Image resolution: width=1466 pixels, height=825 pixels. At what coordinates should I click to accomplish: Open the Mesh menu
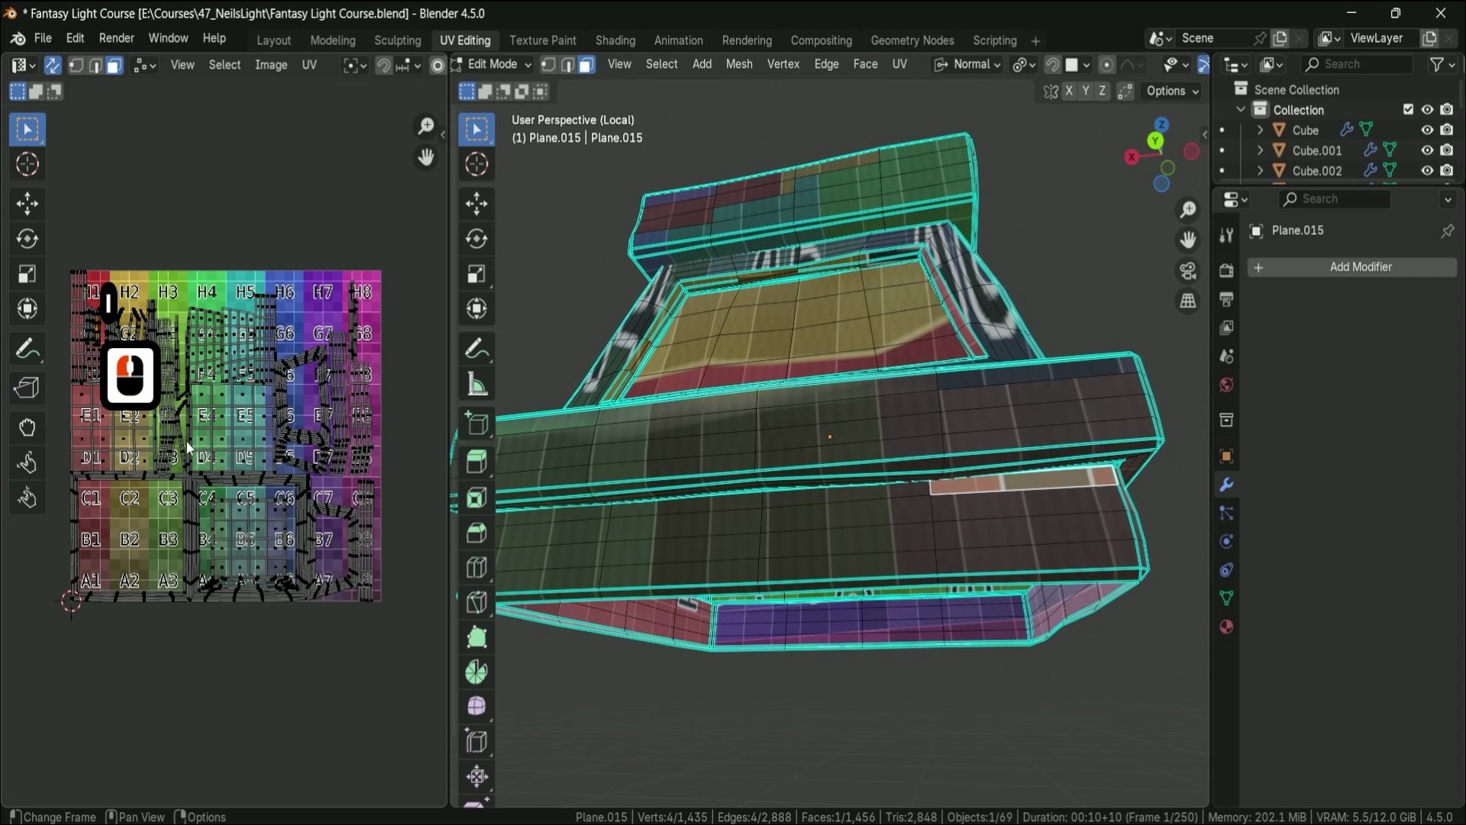738,65
